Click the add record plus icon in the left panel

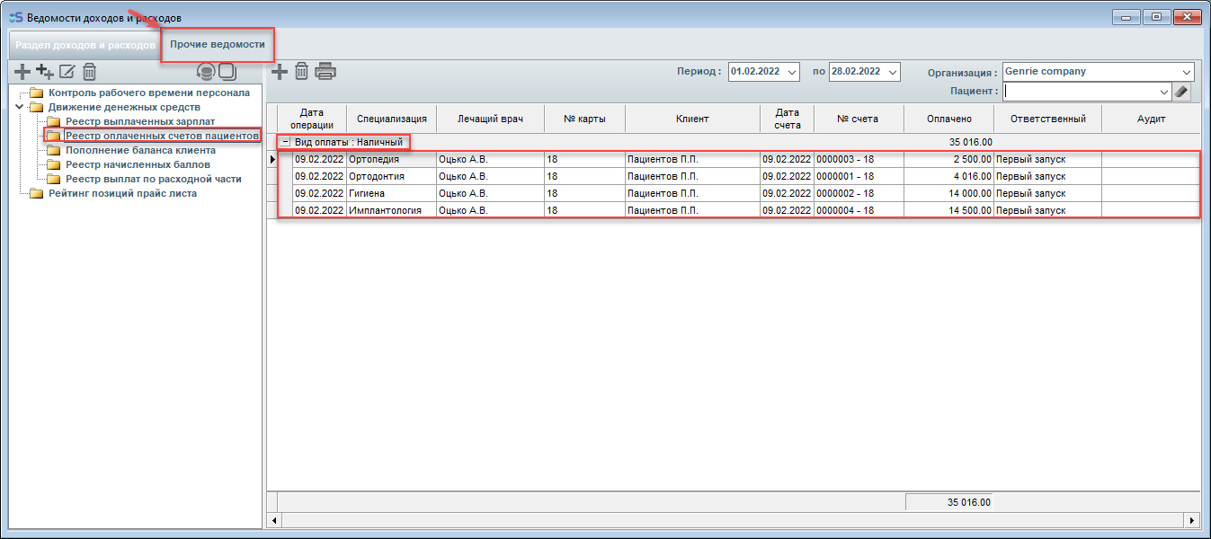pos(22,72)
